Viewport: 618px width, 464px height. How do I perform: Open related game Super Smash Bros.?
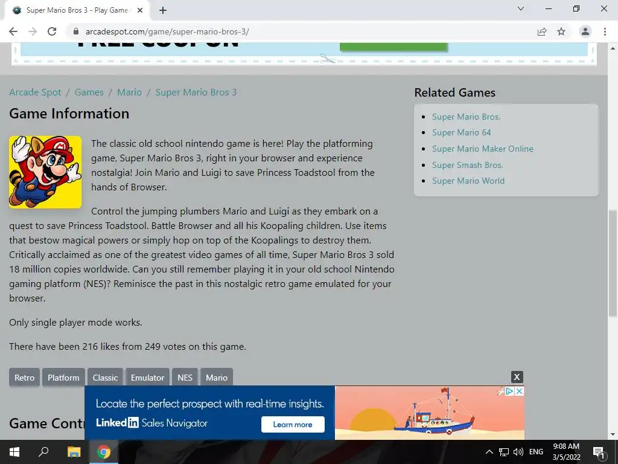[x=468, y=165]
